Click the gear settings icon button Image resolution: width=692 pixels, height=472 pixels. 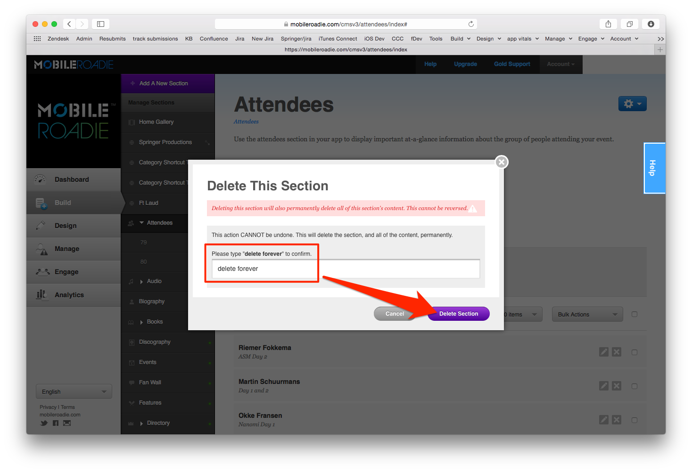[632, 104]
